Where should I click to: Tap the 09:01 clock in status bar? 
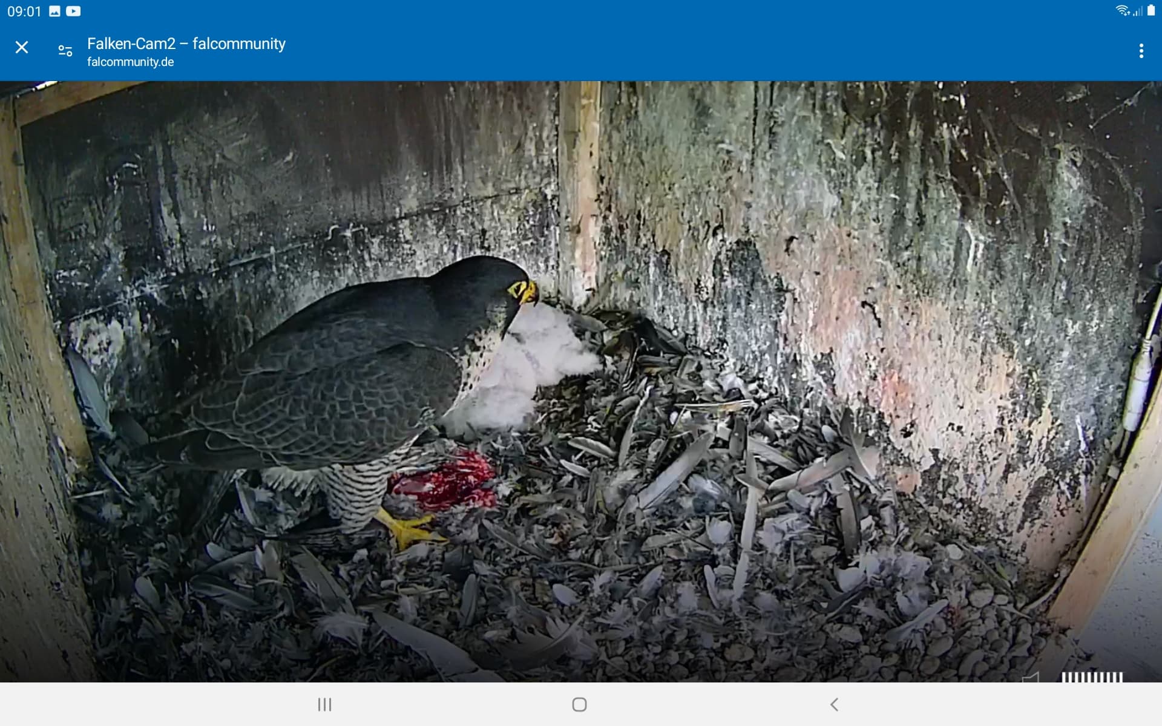tap(24, 11)
